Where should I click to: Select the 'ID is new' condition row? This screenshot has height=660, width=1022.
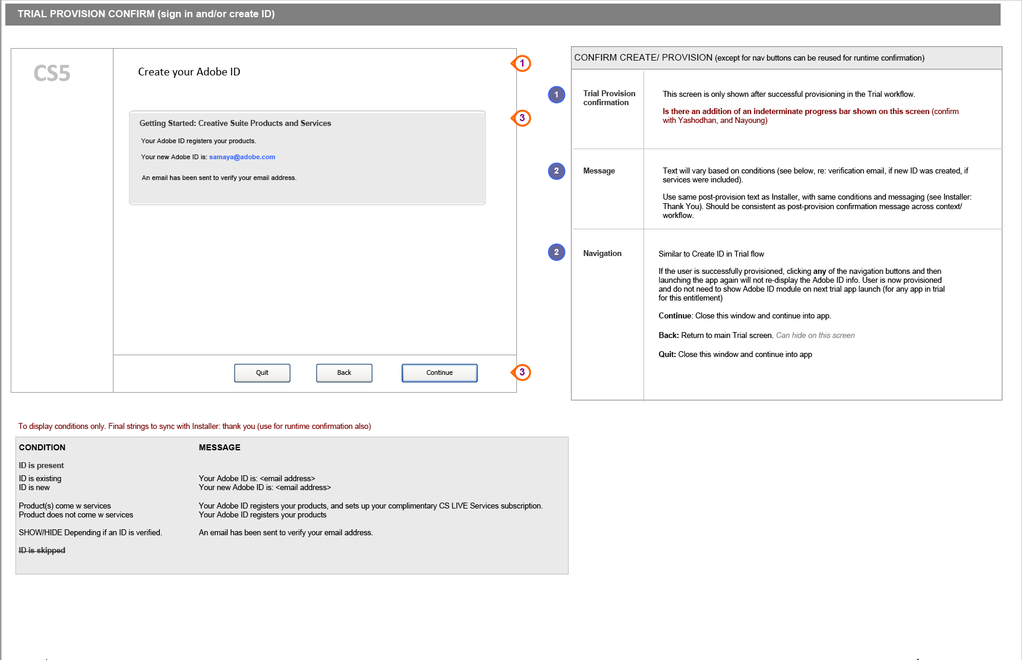pos(34,487)
